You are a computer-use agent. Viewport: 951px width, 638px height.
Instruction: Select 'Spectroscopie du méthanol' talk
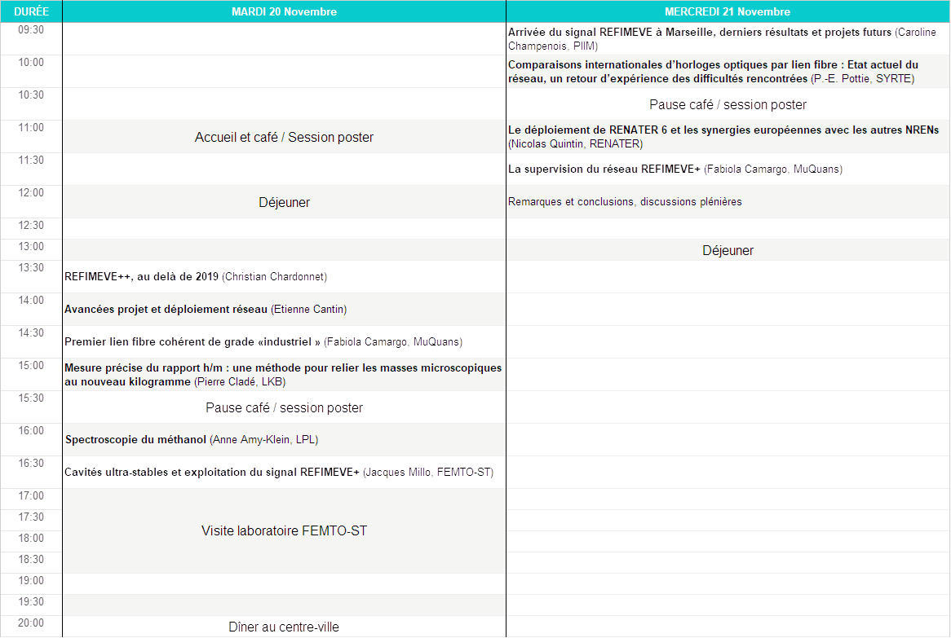[x=284, y=440]
